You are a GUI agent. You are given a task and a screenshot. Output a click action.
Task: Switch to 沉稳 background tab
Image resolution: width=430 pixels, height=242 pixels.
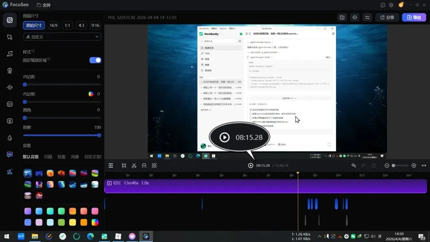48,157
